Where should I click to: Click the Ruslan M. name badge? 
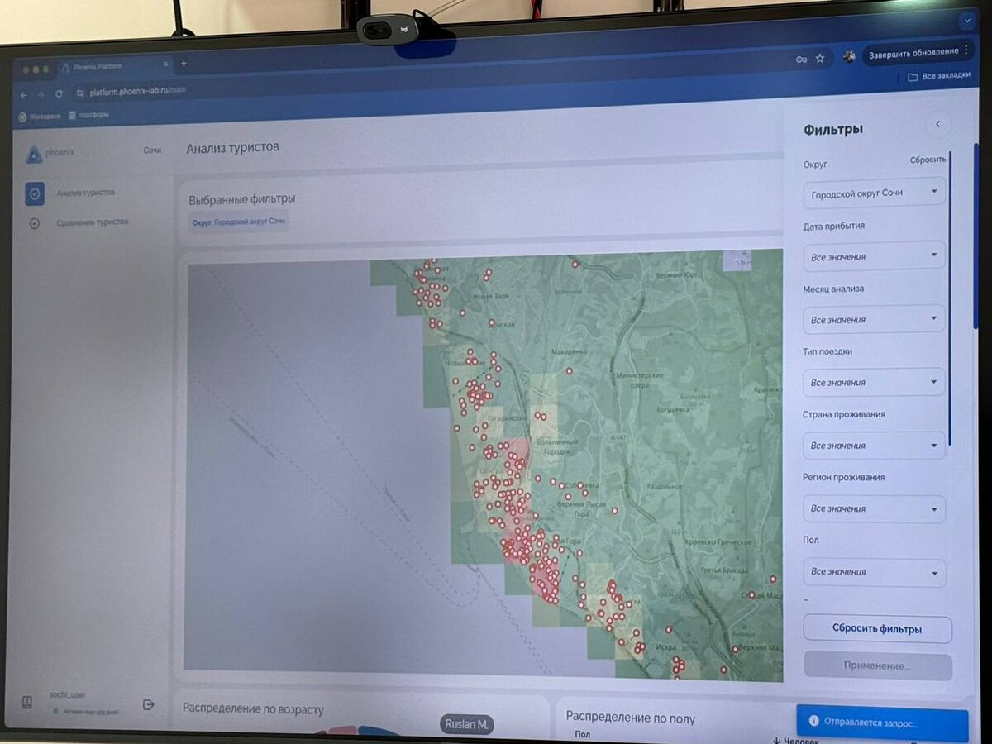pyautogui.click(x=467, y=724)
